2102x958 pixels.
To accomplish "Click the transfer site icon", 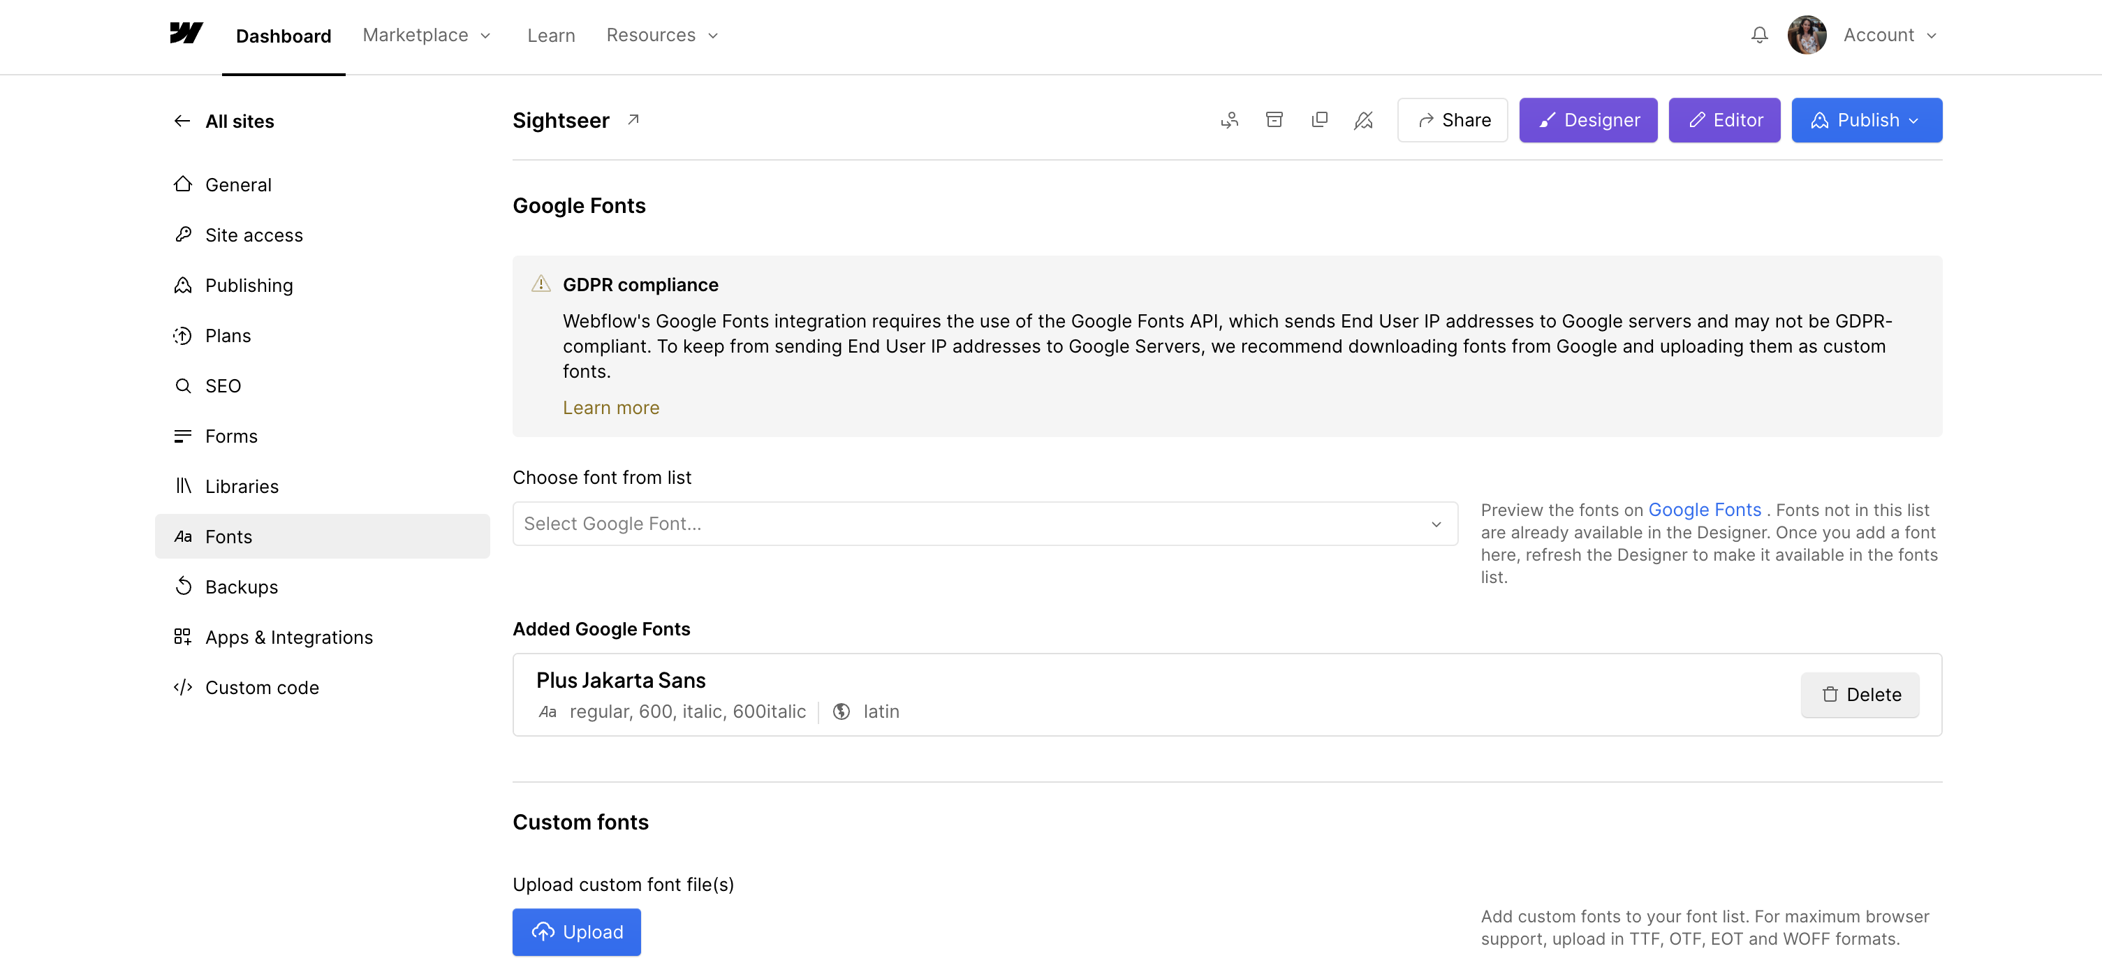I will point(1229,120).
